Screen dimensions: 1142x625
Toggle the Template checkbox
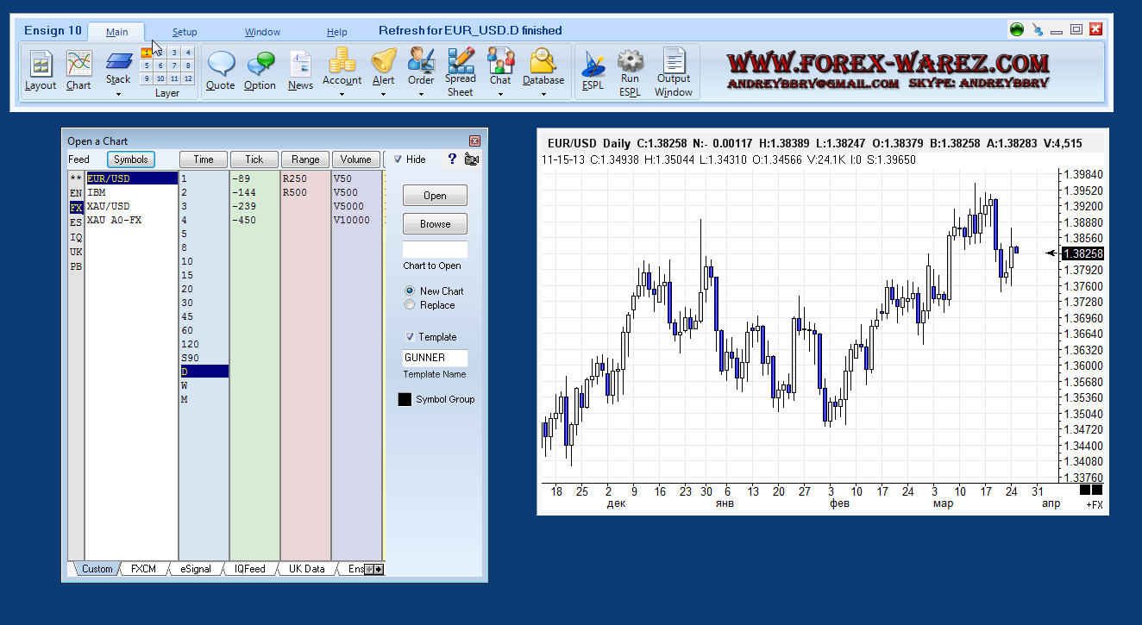pyautogui.click(x=410, y=337)
